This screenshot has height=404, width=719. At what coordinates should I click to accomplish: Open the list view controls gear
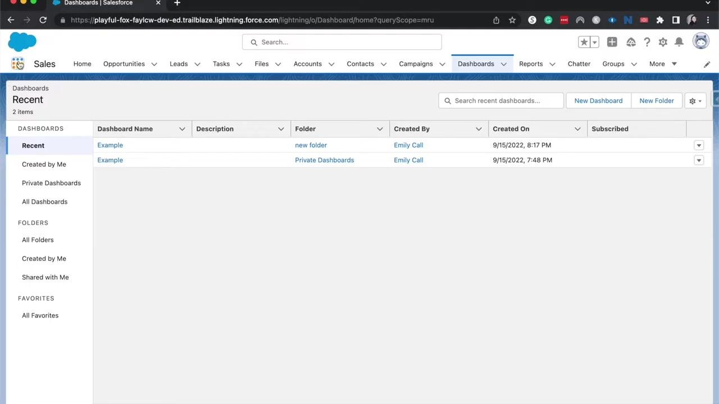695,101
